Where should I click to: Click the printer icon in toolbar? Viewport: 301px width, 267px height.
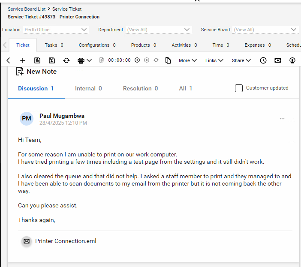point(81,60)
